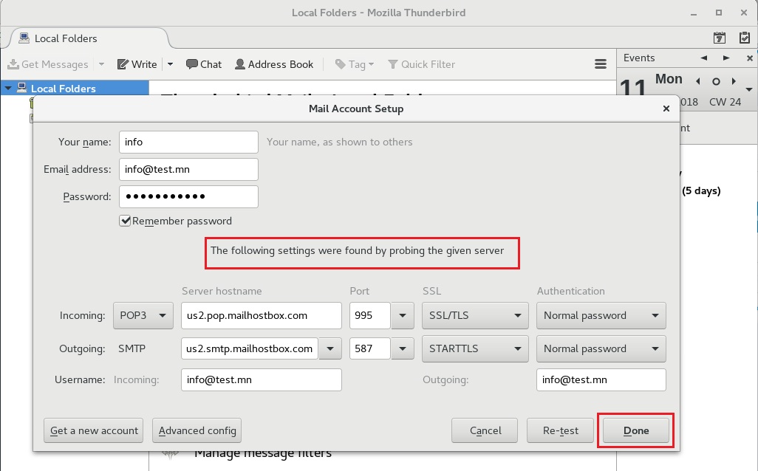Screen dimensions: 758x471
Task: Expand the Write button dropdown arrow
Action: pos(170,64)
